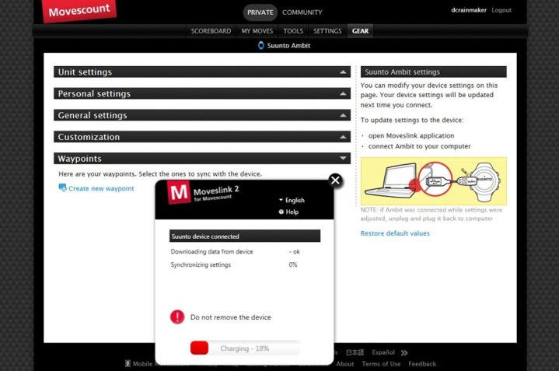Switch to the PRIVATE tab

[x=260, y=12]
